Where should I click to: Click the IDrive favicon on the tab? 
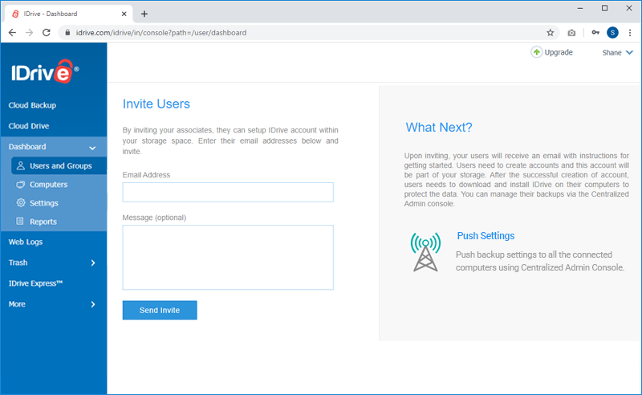(x=15, y=14)
